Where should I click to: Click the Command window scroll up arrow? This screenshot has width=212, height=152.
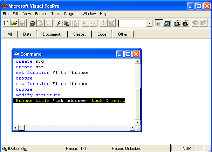pyautogui.click(x=137, y=62)
